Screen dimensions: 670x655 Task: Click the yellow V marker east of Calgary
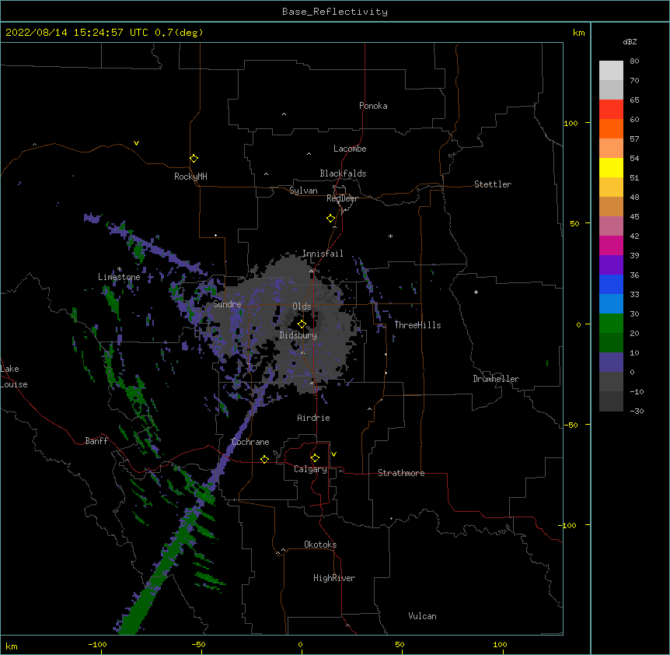point(333,454)
